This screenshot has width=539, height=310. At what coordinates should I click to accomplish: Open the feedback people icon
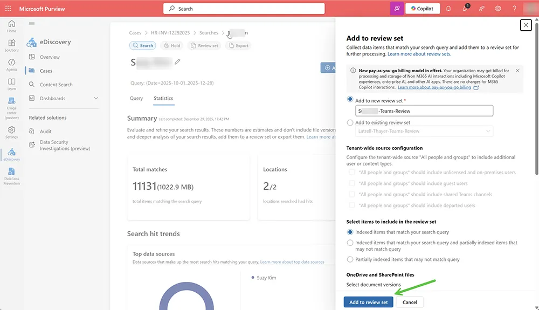click(481, 9)
